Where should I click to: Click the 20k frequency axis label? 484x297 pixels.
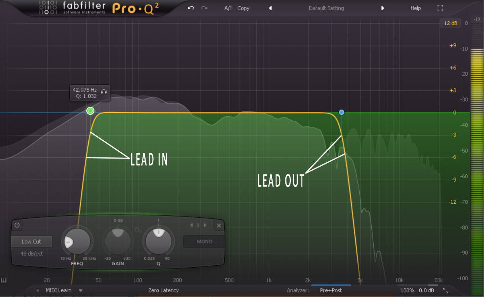point(438,280)
